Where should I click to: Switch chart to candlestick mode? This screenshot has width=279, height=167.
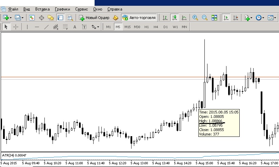175,18
